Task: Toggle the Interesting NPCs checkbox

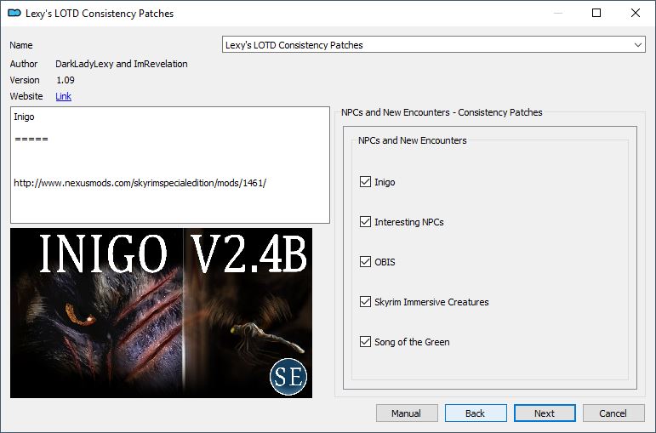Action: coord(365,222)
